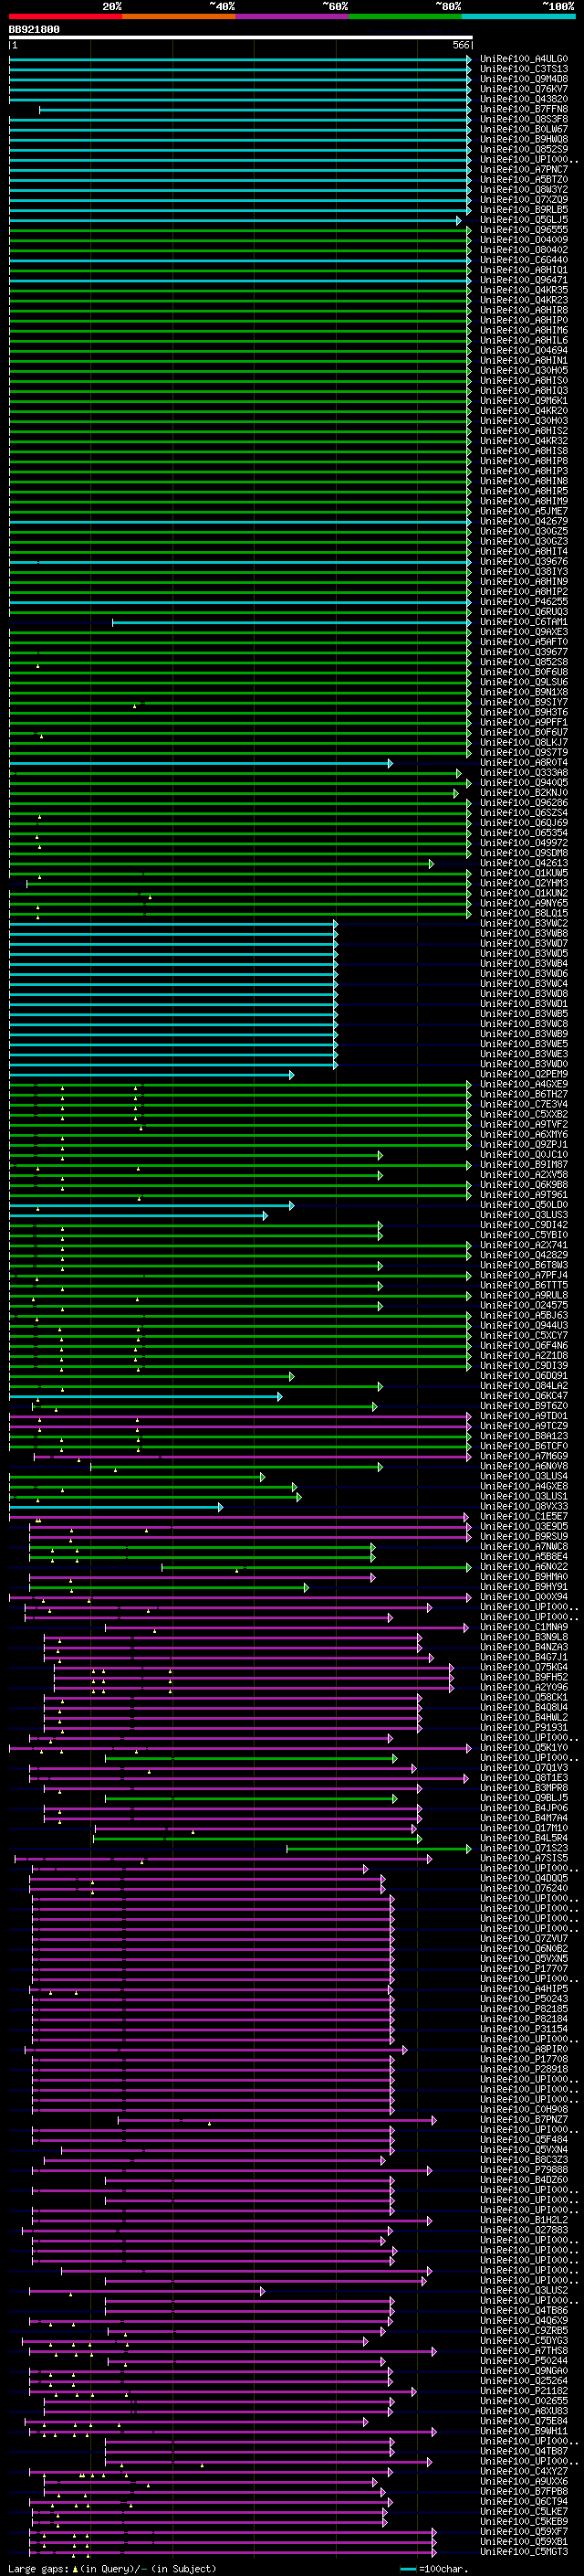Select the UniRef100_B9HY91 label
Viewport: 584px width, 2576px height.
coord(524,1587)
